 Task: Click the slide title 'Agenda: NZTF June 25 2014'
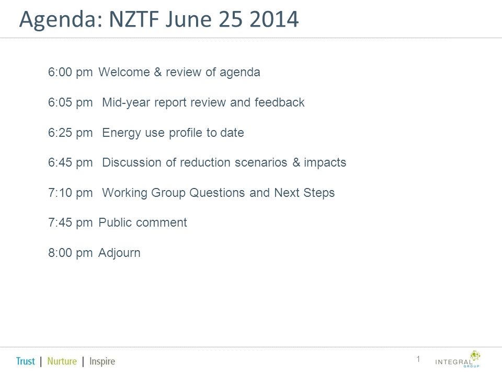[x=159, y=19]
